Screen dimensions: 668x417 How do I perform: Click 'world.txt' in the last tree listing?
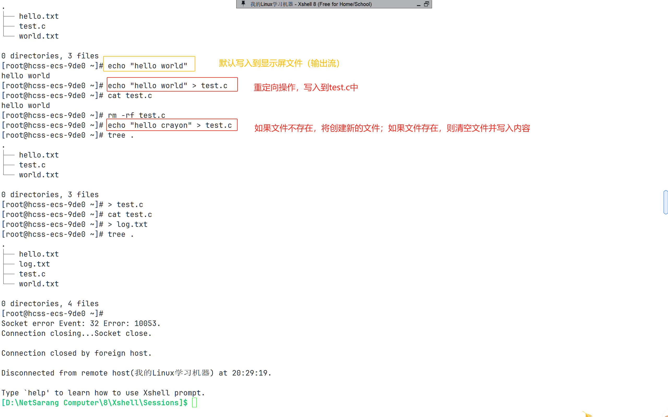tap(39, 283)
